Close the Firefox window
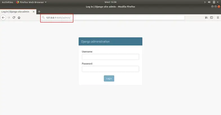 219,7
